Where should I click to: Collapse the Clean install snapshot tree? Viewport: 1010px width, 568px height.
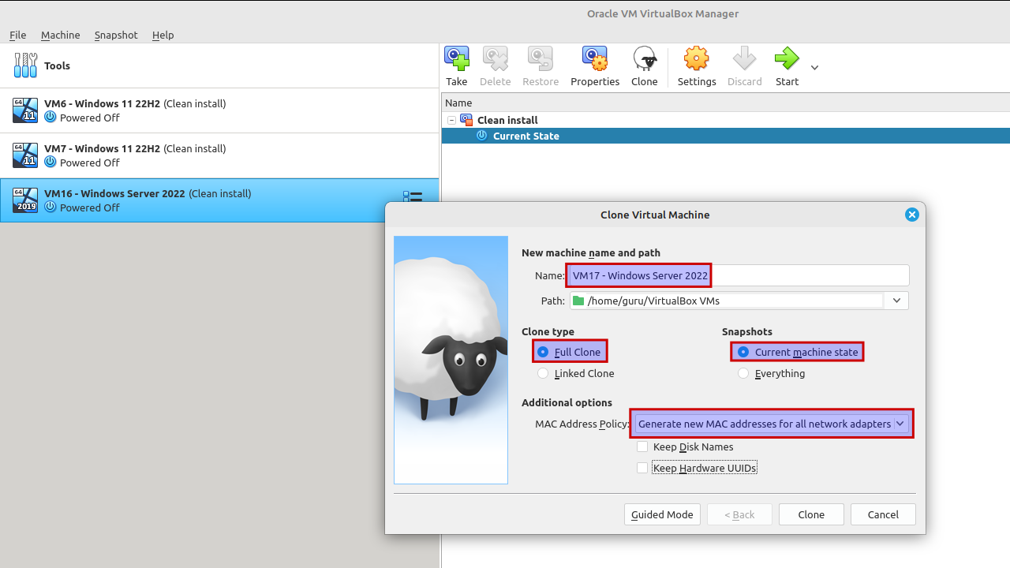click(451, 120)
